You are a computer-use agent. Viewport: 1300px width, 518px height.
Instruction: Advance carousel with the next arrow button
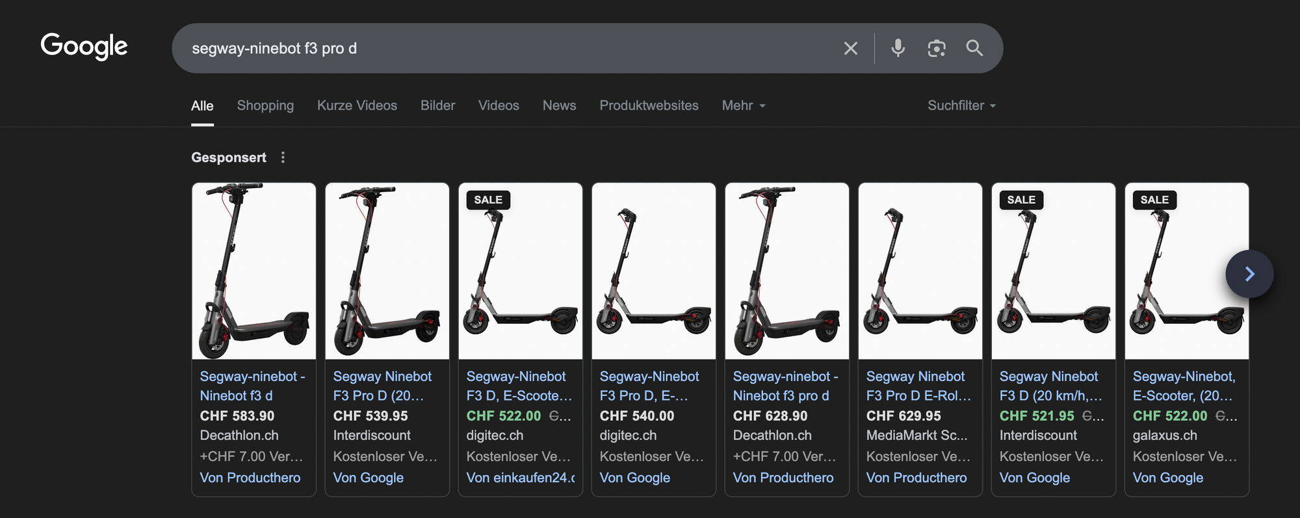click(x=1249, y=274)
